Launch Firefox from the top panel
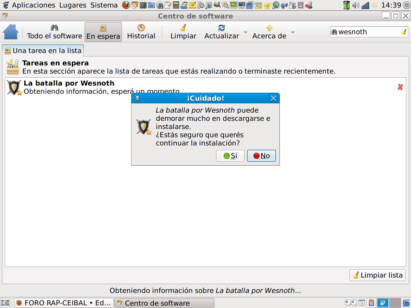This screenshot has height=308, width=411. (x=126, y=5)
